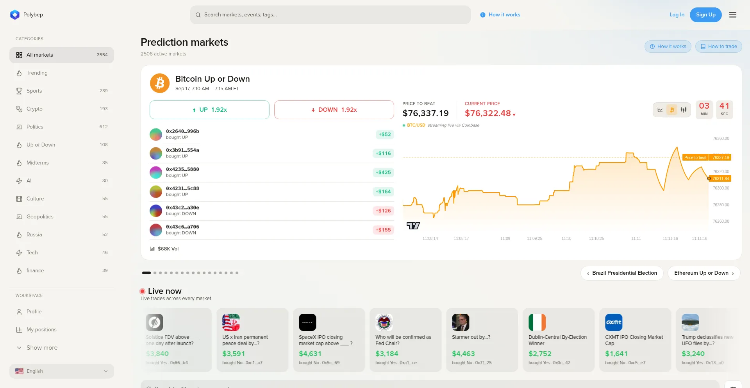
Task: Click the +$126 trade amount
Action: (x=383, y=211)
